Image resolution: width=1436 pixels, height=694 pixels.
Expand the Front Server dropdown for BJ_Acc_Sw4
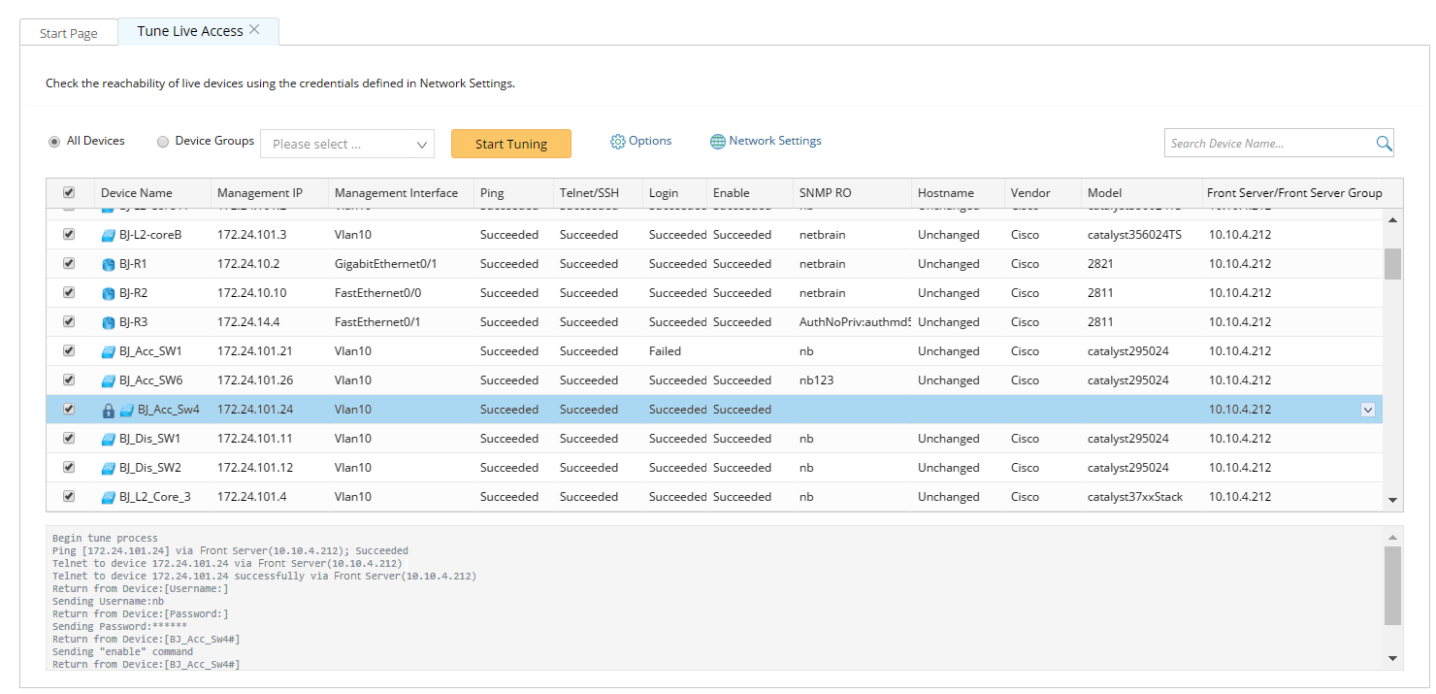(1368, 410)
